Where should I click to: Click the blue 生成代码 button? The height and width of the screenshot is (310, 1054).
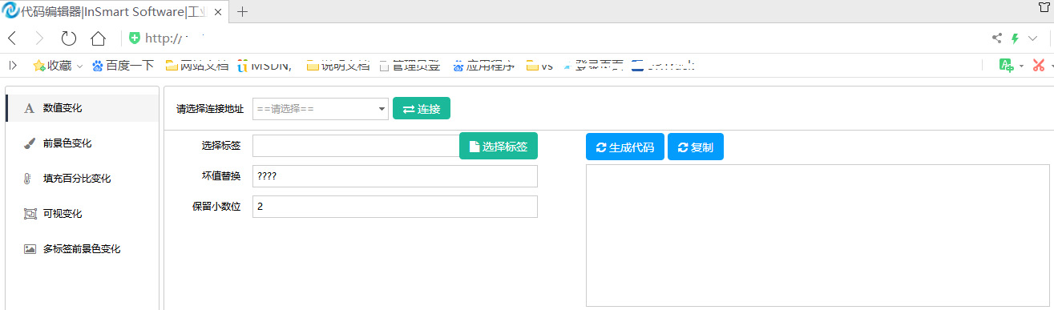(625, 147)
